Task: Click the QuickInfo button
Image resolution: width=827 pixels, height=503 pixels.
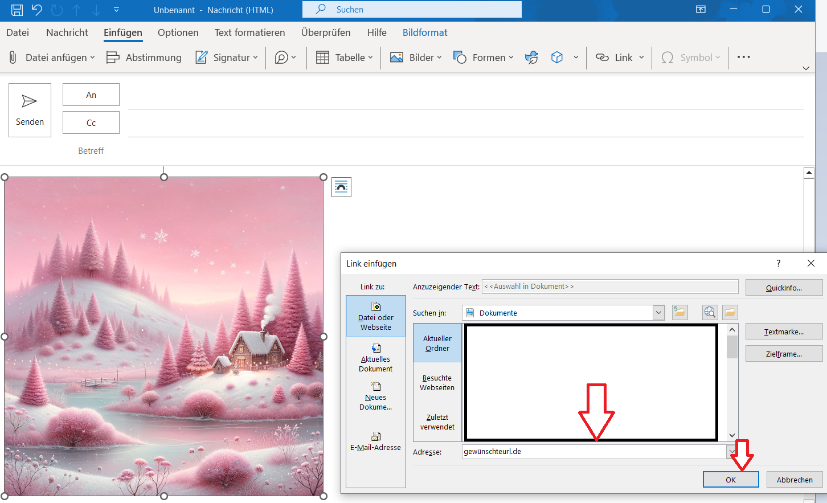Action: coord(784,288)
